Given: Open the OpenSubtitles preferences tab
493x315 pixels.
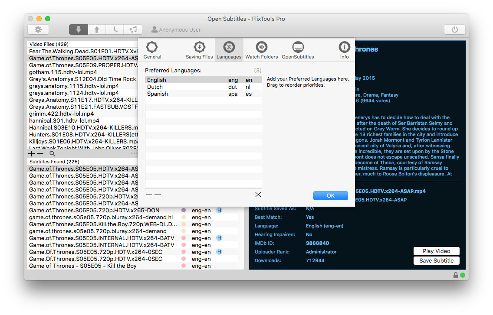Looking at the screenshot, I should tap(298, 50).
